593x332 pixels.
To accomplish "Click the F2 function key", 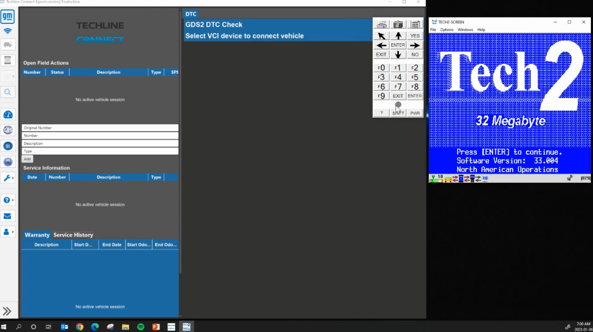I will coord(415,68).
